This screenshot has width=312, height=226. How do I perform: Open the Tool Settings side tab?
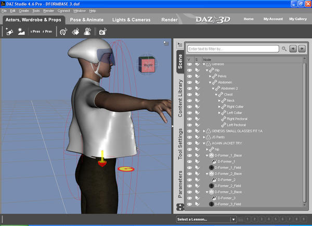180,144
